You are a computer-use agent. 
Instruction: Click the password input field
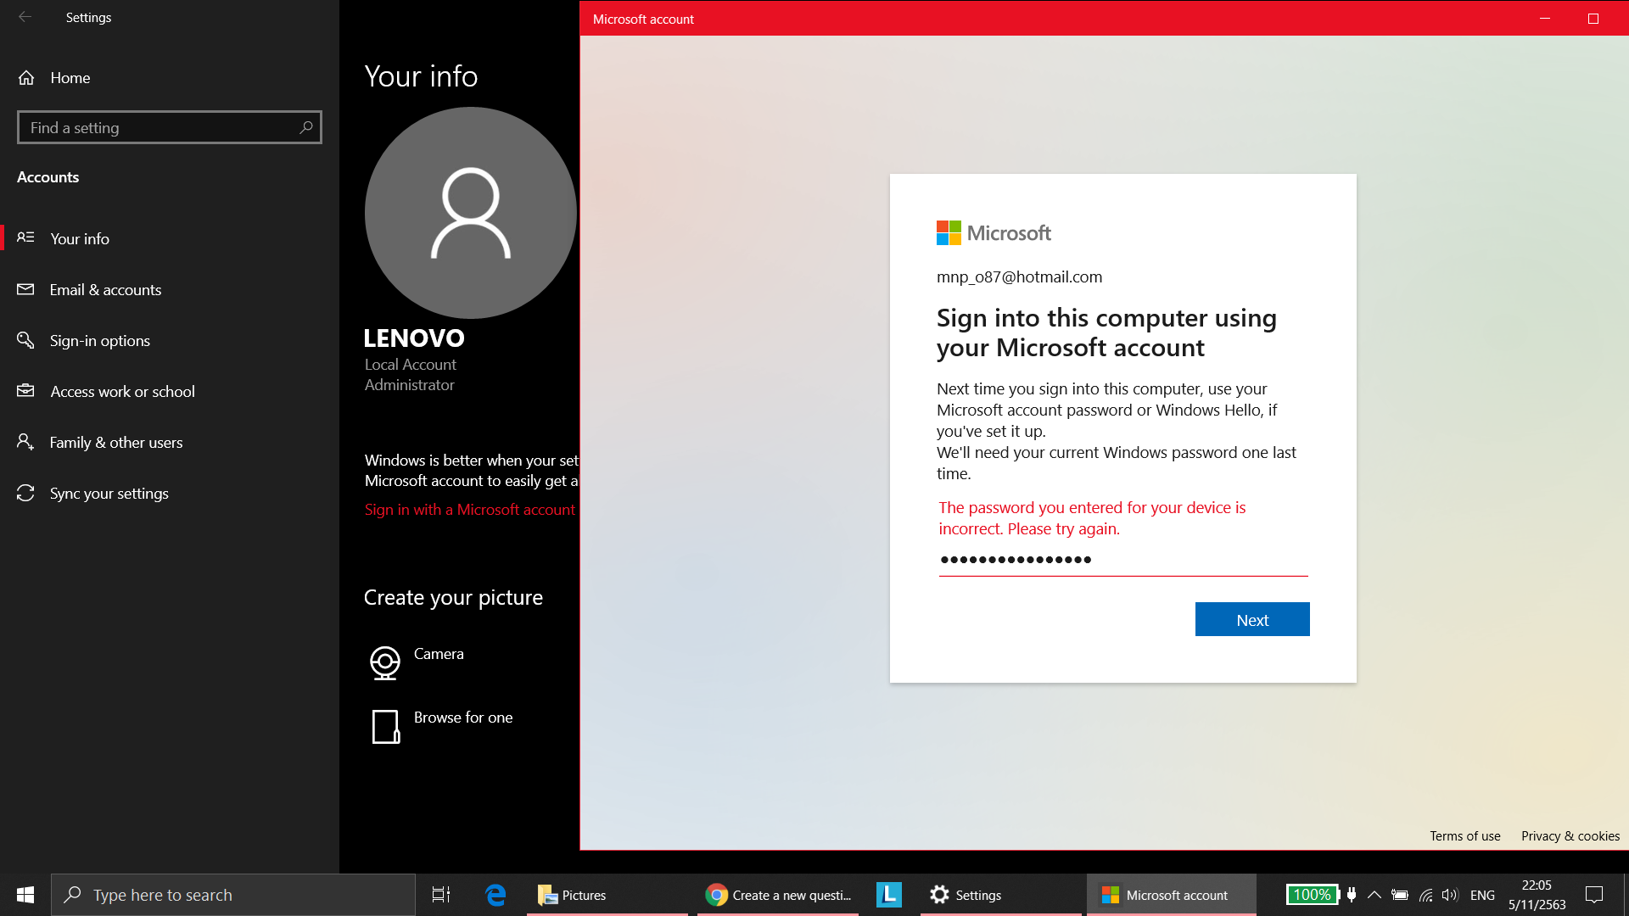(x=1122, y=560)
